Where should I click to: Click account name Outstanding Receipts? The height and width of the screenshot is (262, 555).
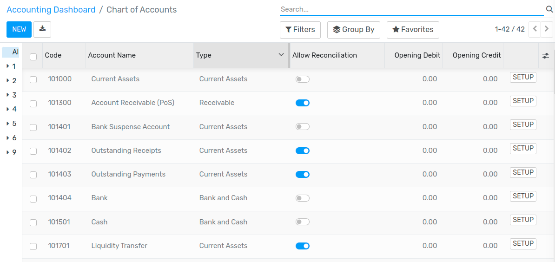(x=126, y=151)
